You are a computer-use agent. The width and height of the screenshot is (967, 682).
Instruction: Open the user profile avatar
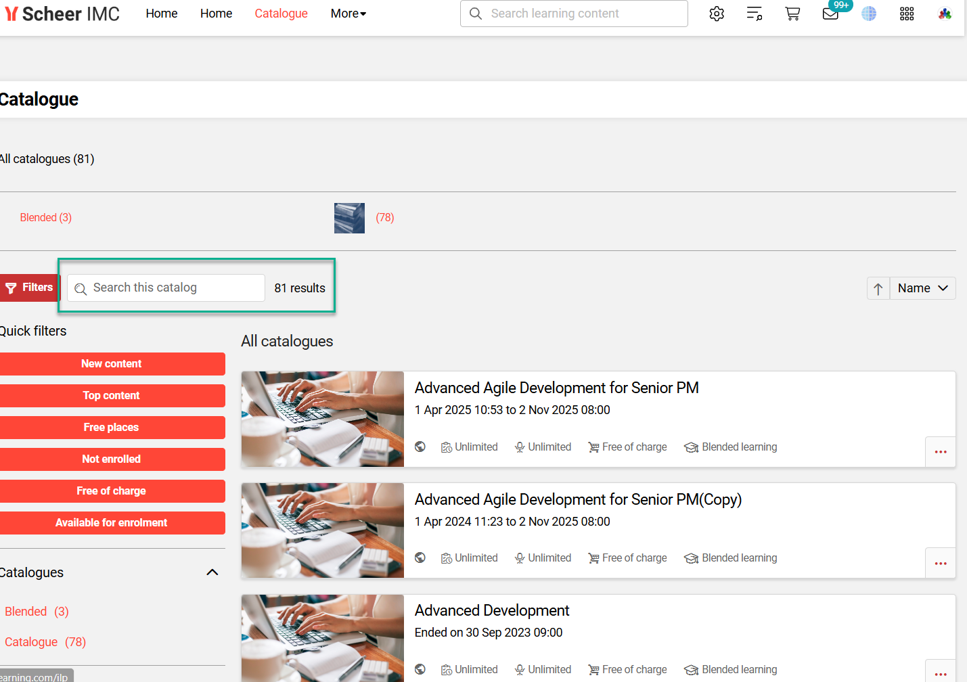945,14
